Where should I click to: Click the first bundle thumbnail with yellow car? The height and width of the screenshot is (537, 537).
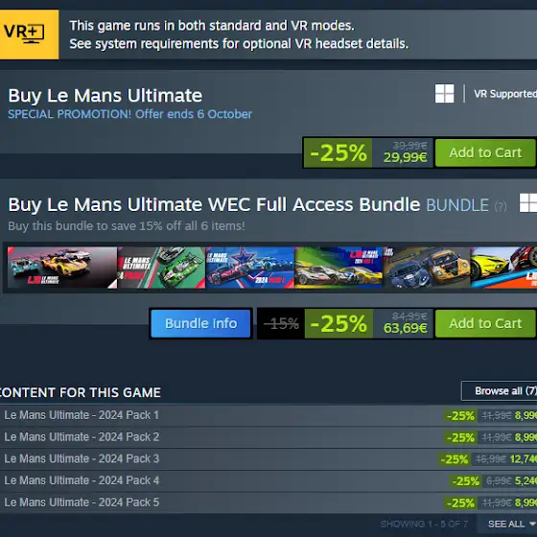click(x=62, y=268)
